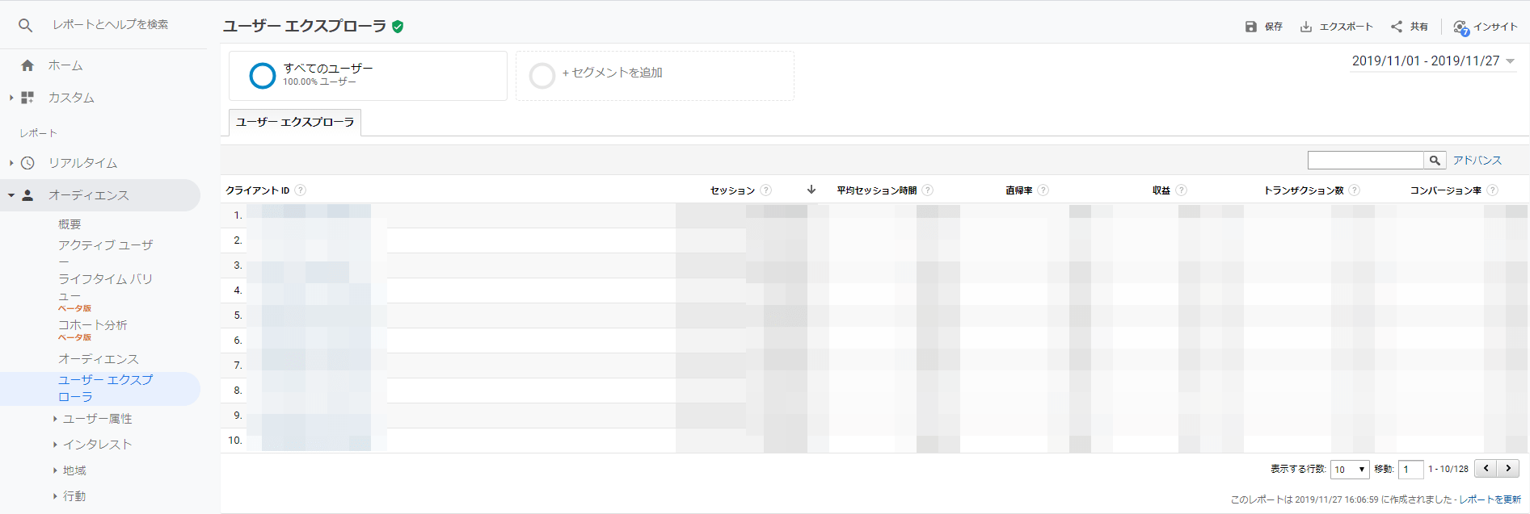Image resolution: width=1530 pixels, height=514 pixels.
Task: Select the すべてのユーザー segment circle
Action: click(263, 76)
